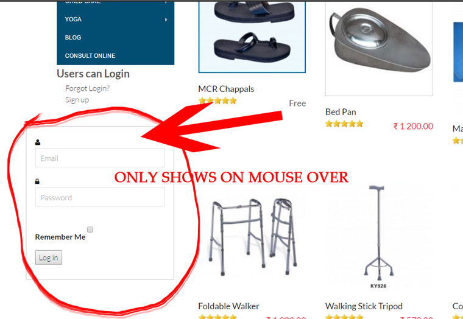Open the Foldable Walker product title
Viewport: 463px width, 319px height.
228,306
